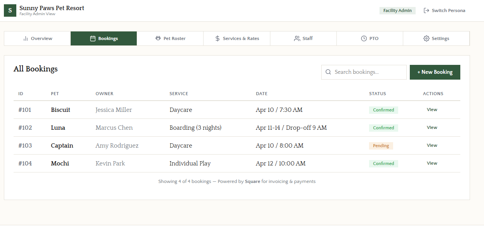Click Switch Persona link
Screen dimensions: 484x228
tap(444, 10)
